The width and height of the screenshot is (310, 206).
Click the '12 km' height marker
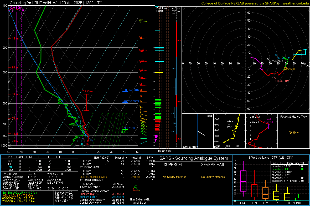click(16, 38)
